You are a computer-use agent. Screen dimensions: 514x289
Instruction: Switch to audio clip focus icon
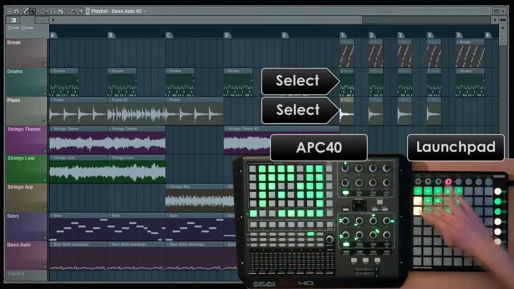tap(13, 20)
